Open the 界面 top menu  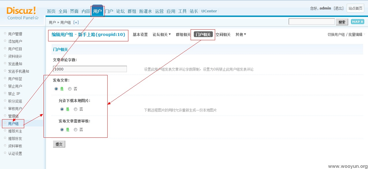[74, 11]
